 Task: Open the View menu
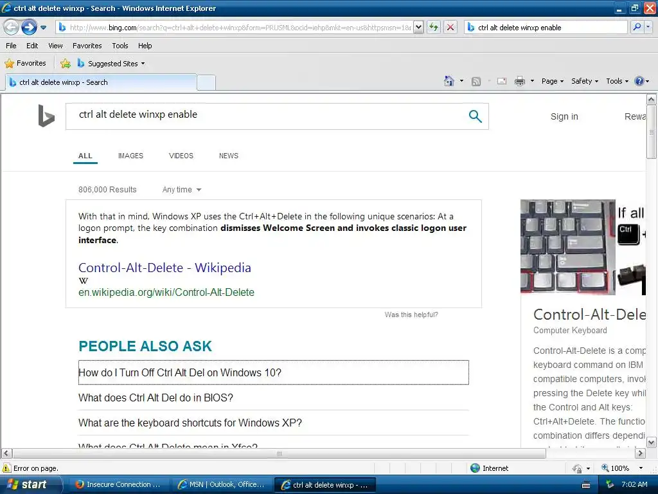coord(55,46)
